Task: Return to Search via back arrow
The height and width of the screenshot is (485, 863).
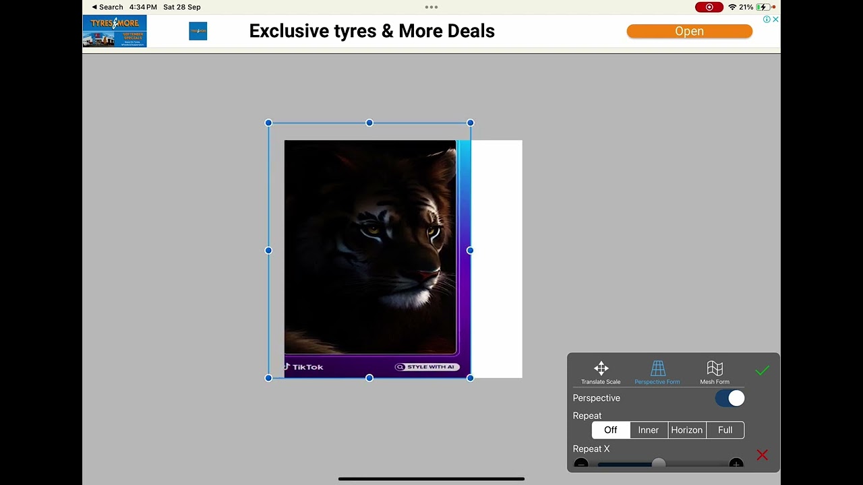Action: click(107, 7)
